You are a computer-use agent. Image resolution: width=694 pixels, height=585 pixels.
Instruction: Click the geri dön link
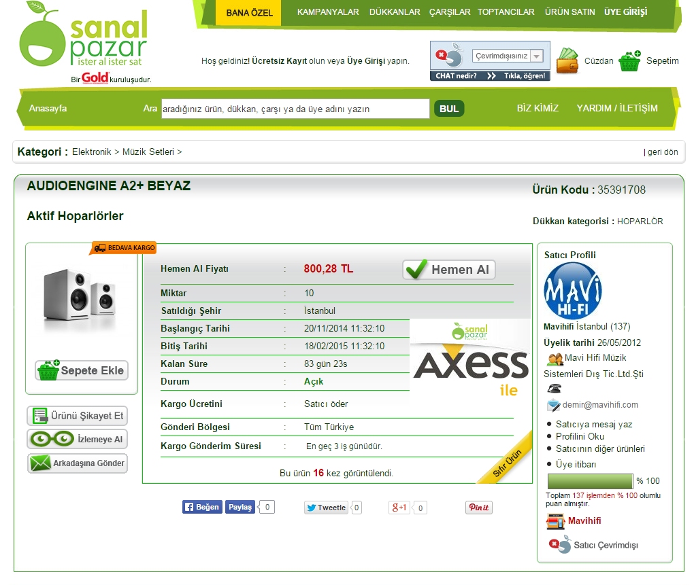point(663,152)
